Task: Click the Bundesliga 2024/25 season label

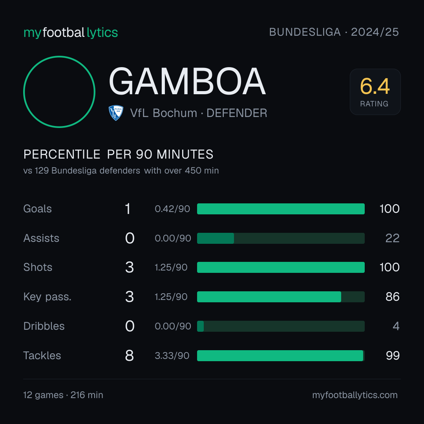Action: [x=334, y=32]
